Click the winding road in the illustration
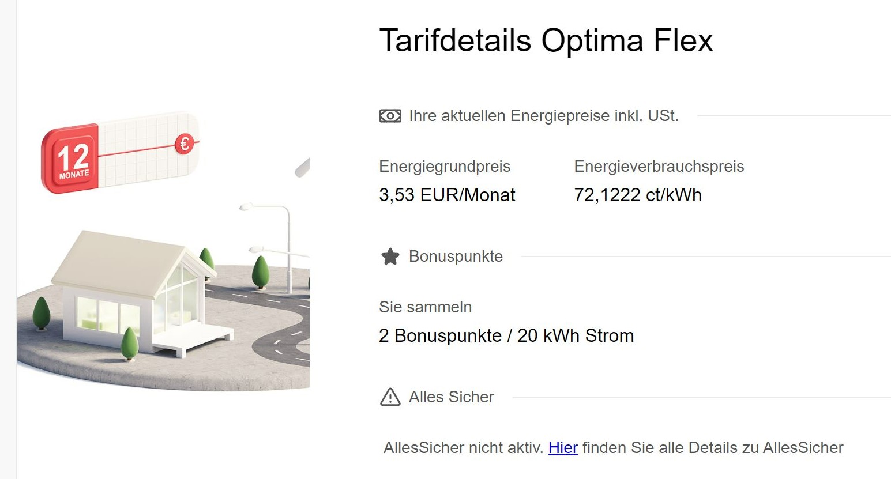This screenshot has height=479, width=891. pos(271,323)
